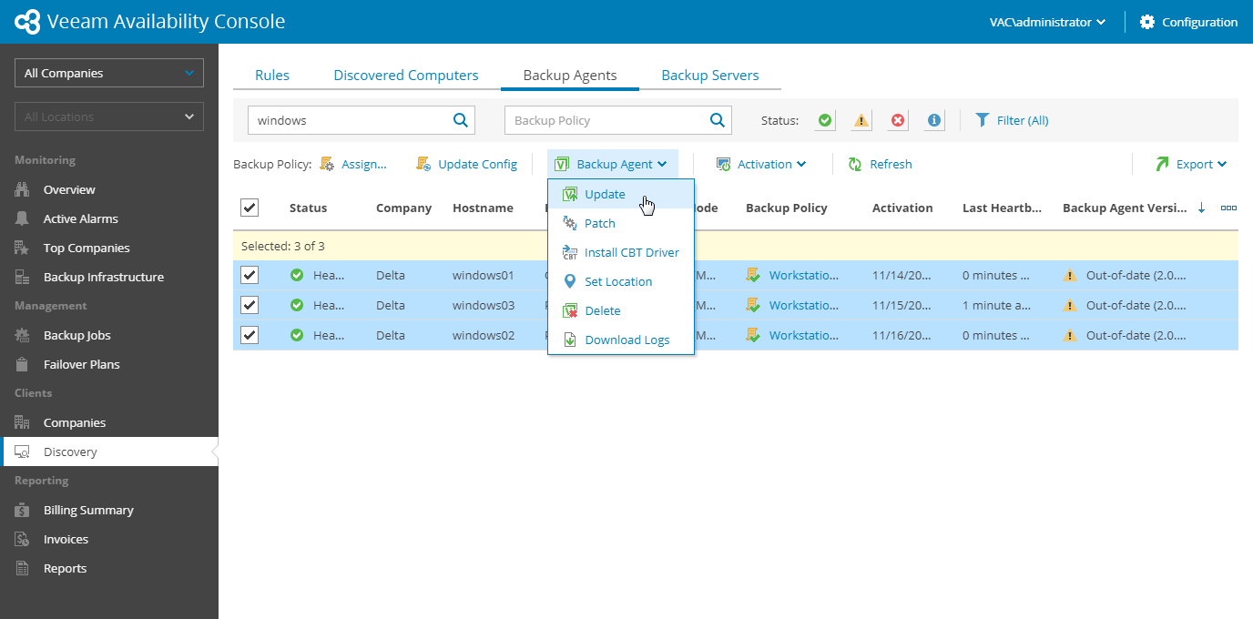Viewport: 1253px width, 619px height.
Task: Click windows03 hostname cell
Action: tap(484, 305)
